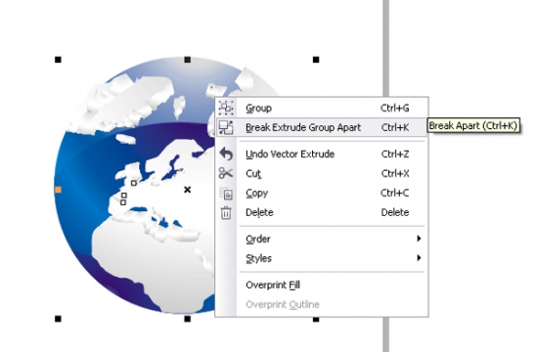Click the trash can Delete icon
The image size is (538, 352).
(226, 213)
